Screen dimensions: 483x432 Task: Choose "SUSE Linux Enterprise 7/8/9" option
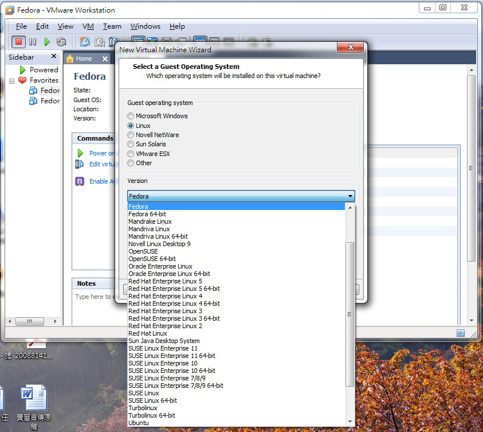click(x=236, y=378)
